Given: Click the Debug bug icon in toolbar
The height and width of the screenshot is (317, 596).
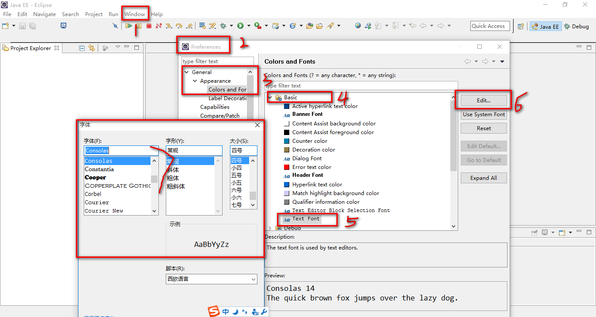Looking at the screenshot, I should [223, 26].
